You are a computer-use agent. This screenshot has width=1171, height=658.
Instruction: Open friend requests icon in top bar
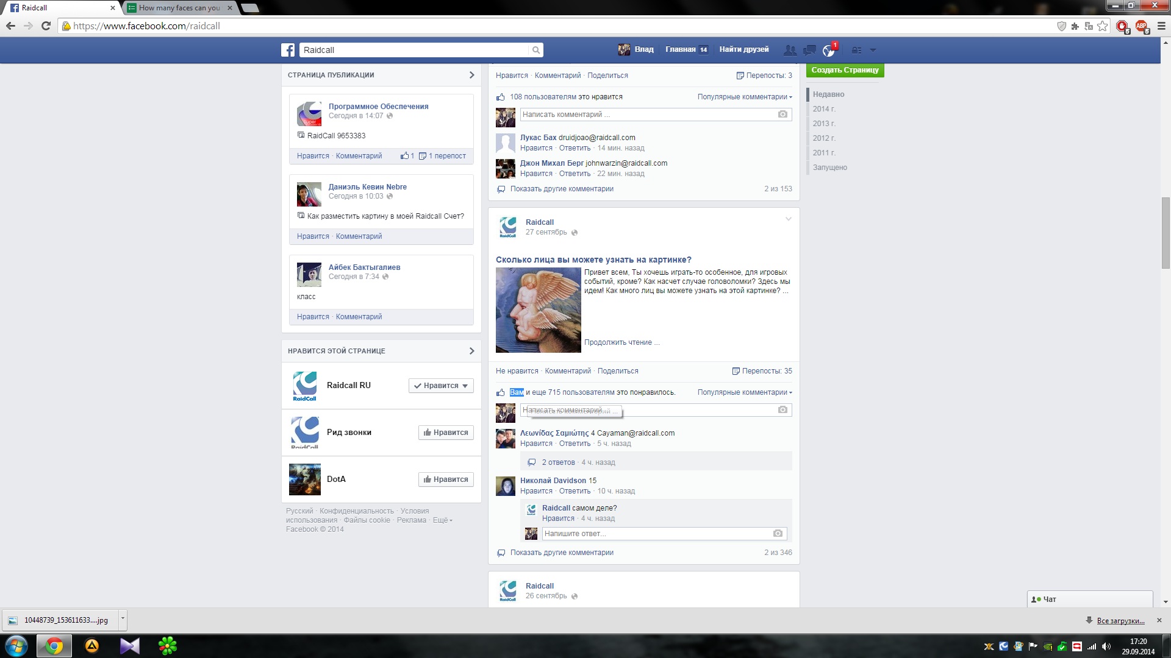pyautogui.click(x=790, y=50)
